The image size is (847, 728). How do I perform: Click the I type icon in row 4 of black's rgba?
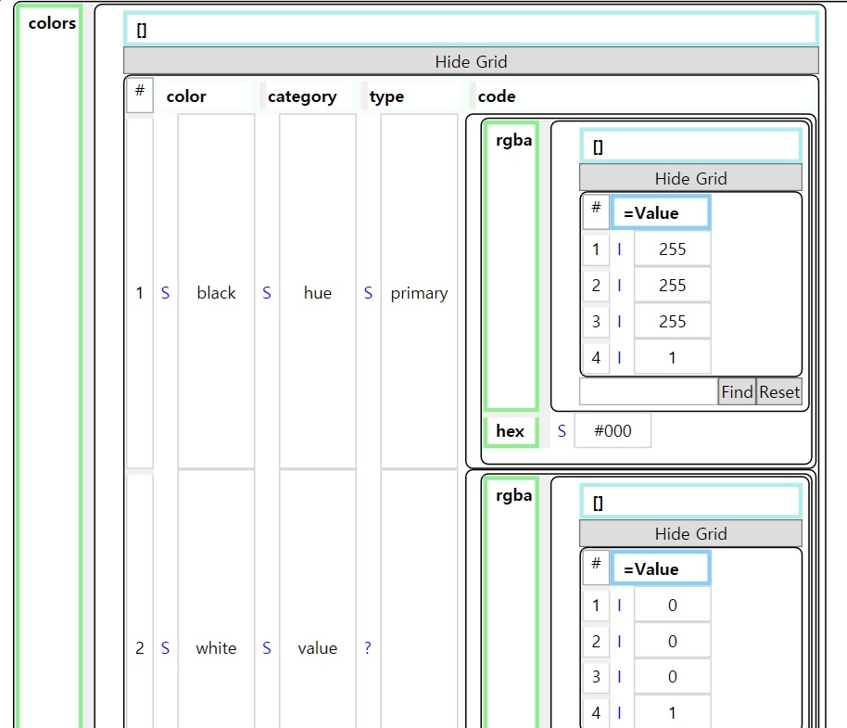619,357
